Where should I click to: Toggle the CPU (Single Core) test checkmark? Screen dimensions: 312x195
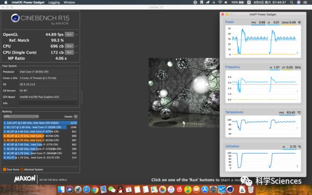pos(76,52)
